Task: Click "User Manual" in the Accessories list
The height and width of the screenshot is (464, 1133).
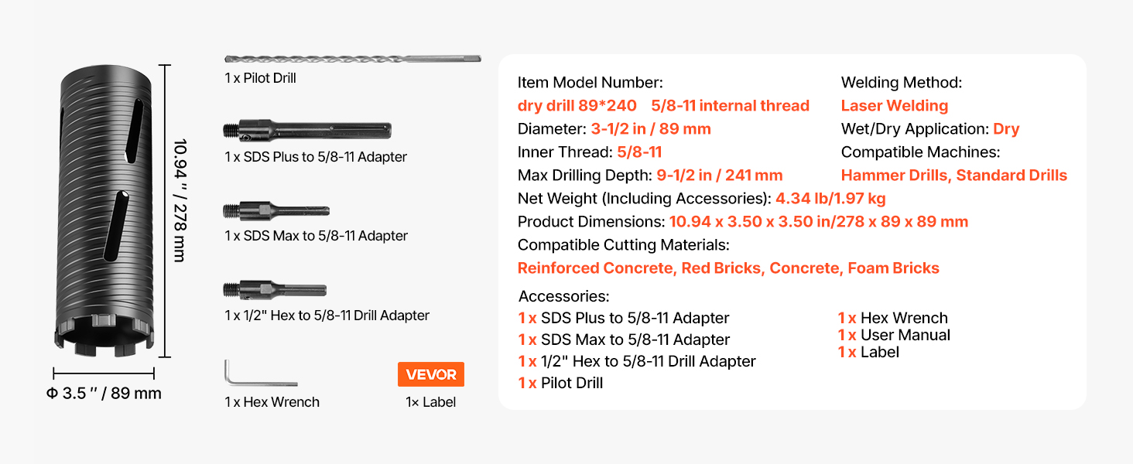Action: coord(905,335)
